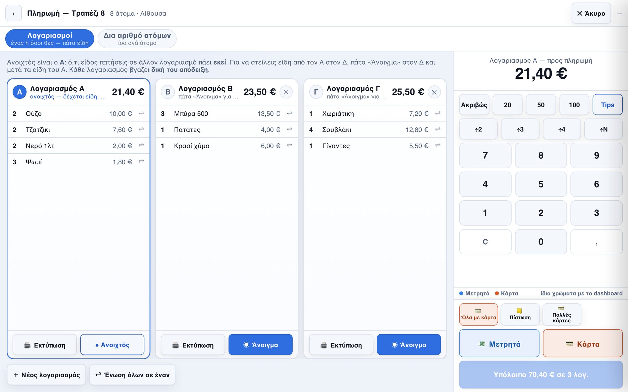Pay with the large Κάρτα button
This screenshot has width=628, height=392.
[x=583, y=343]
